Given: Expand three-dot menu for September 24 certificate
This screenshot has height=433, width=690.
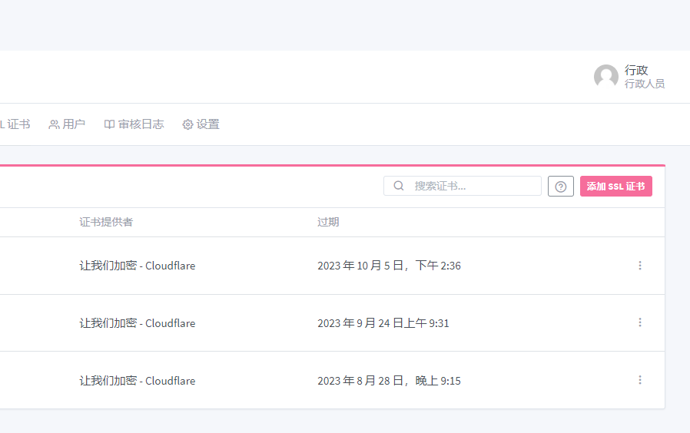Looking at the screenshot, I should (x=639, y=323).
